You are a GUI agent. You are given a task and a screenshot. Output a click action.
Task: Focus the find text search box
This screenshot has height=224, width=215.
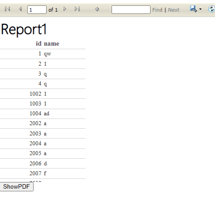coord(131,10)
